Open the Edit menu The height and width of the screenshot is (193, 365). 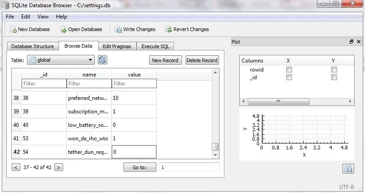(26, 17)
